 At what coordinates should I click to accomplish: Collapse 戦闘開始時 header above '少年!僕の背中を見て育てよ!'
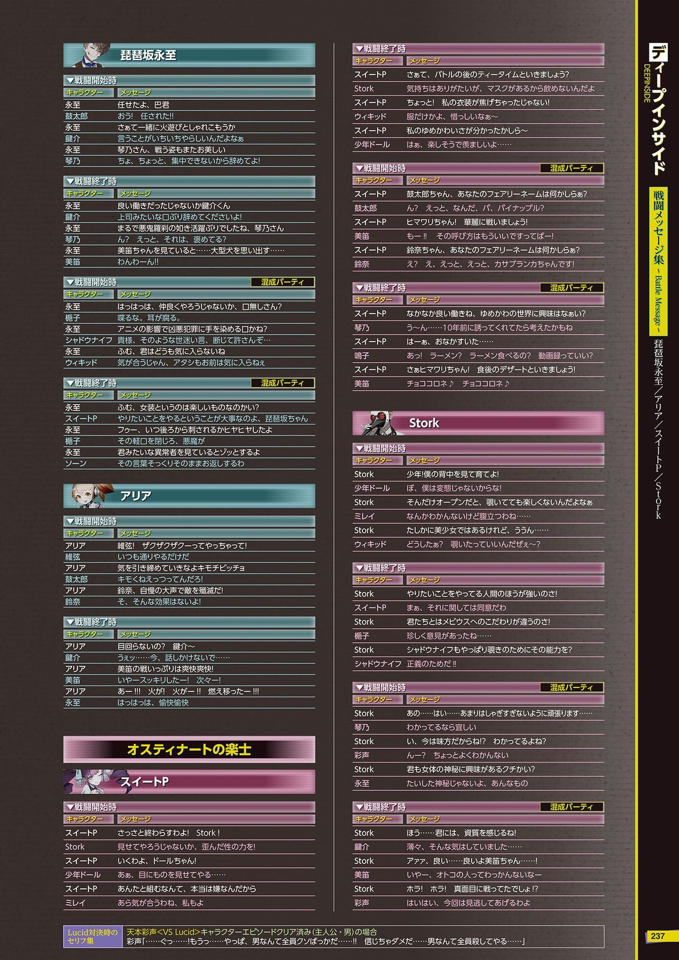[x=478, y=449]
